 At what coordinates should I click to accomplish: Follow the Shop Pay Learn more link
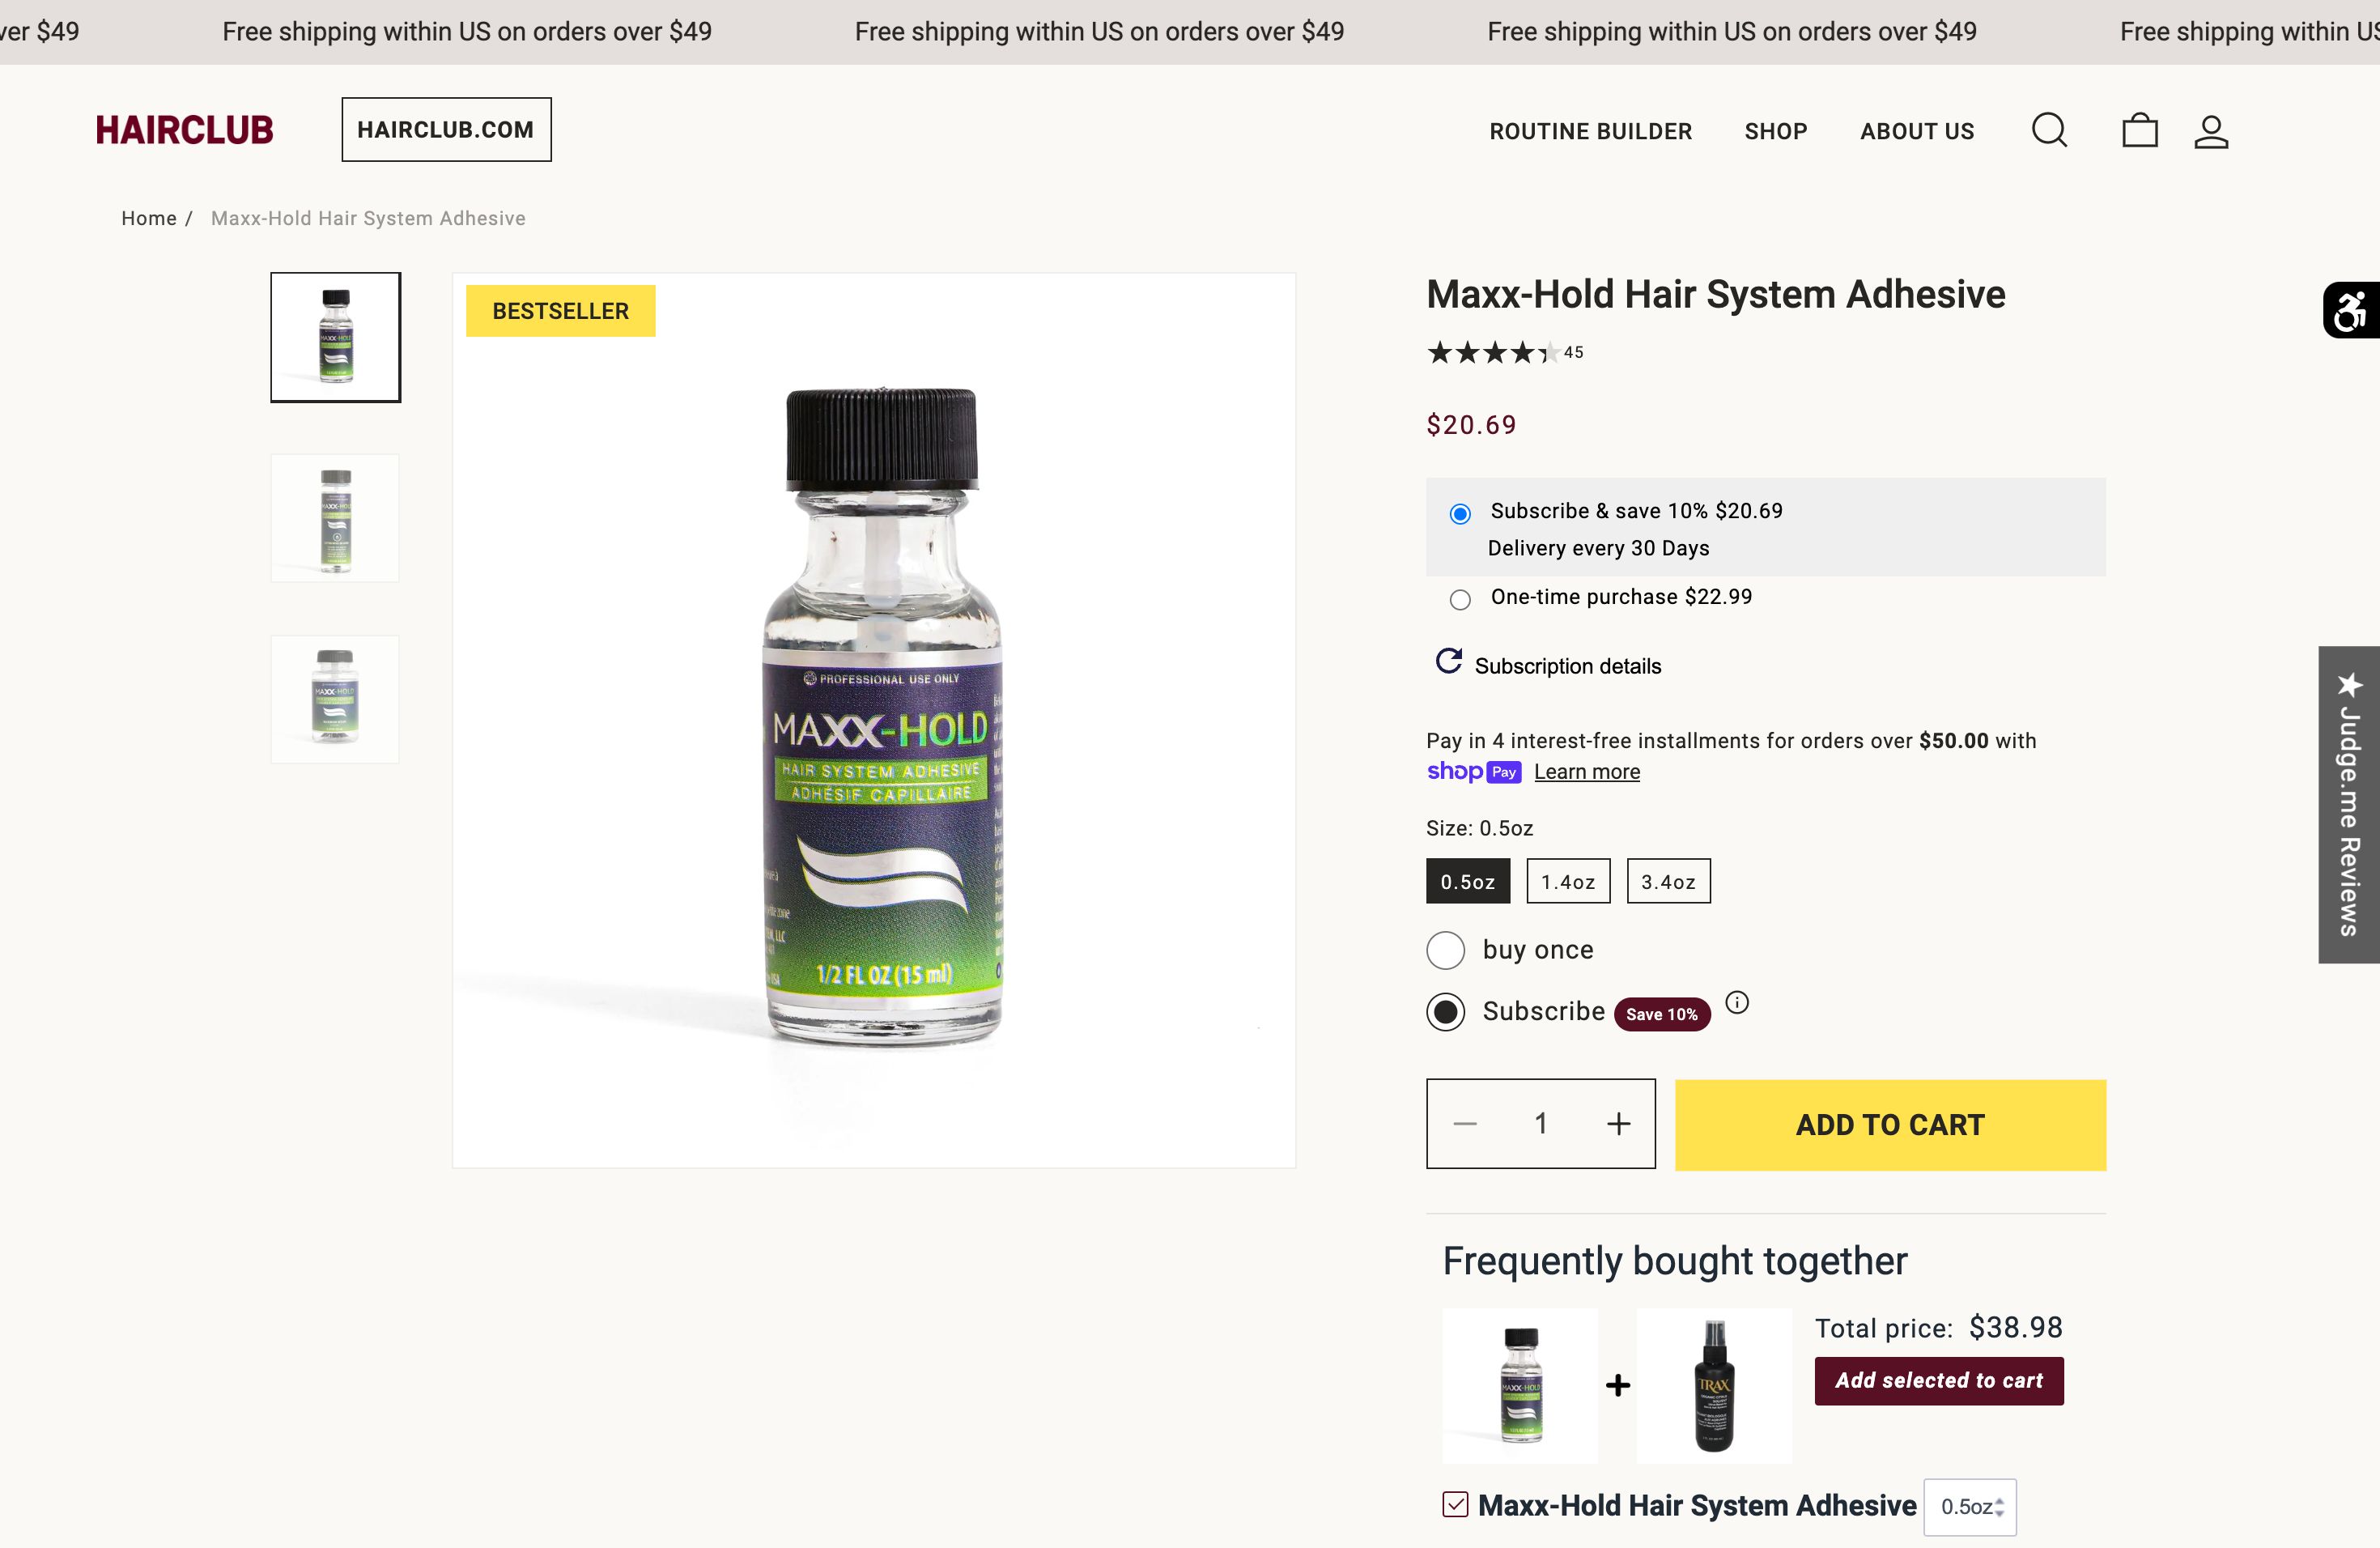(x=1586, y=772)
